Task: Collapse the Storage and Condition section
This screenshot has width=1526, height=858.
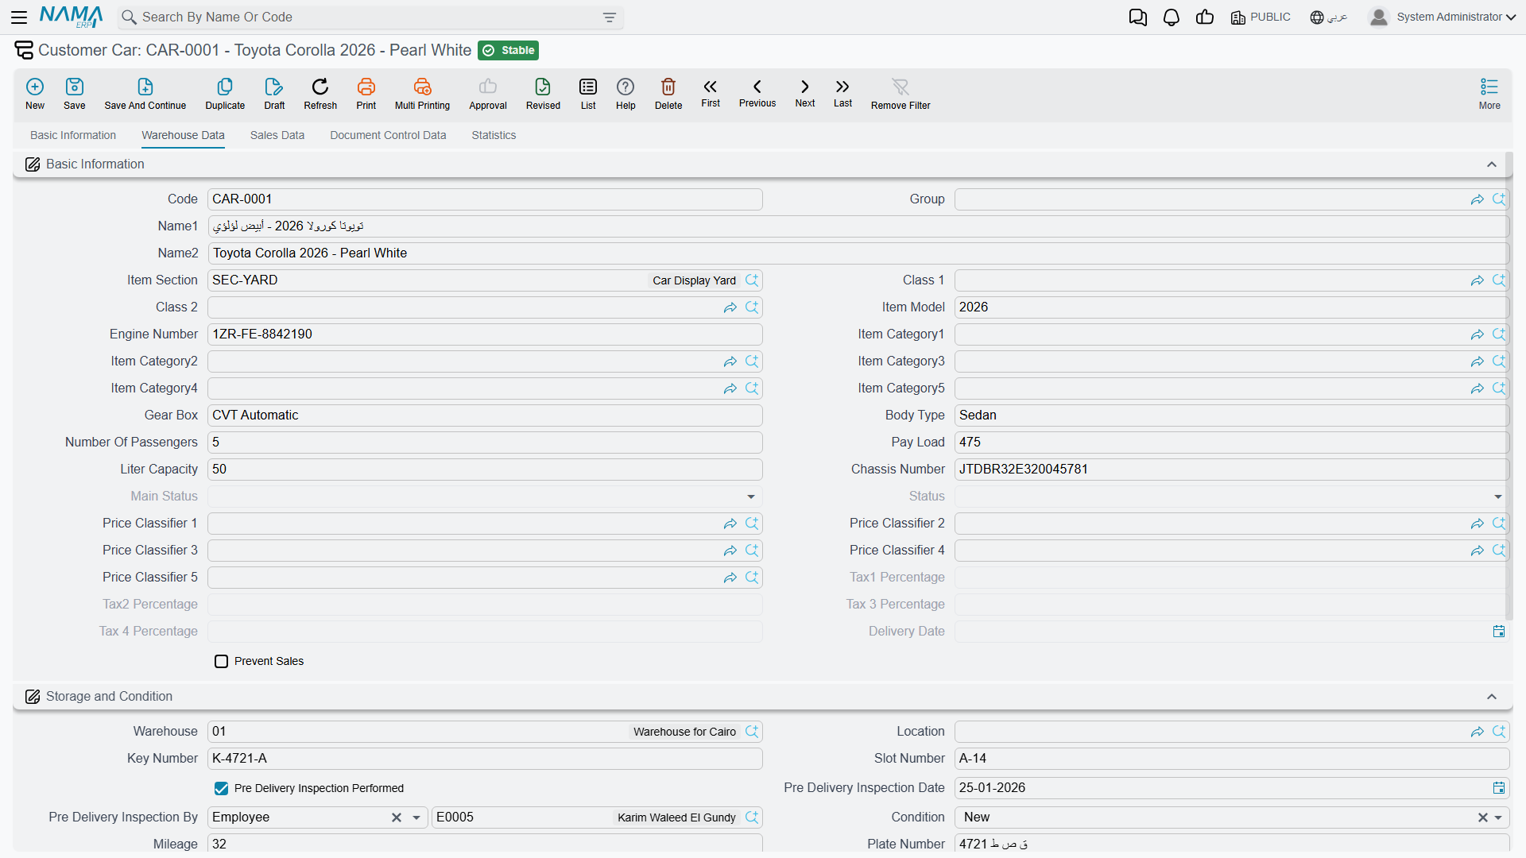Action: (x=1492, y=697)
